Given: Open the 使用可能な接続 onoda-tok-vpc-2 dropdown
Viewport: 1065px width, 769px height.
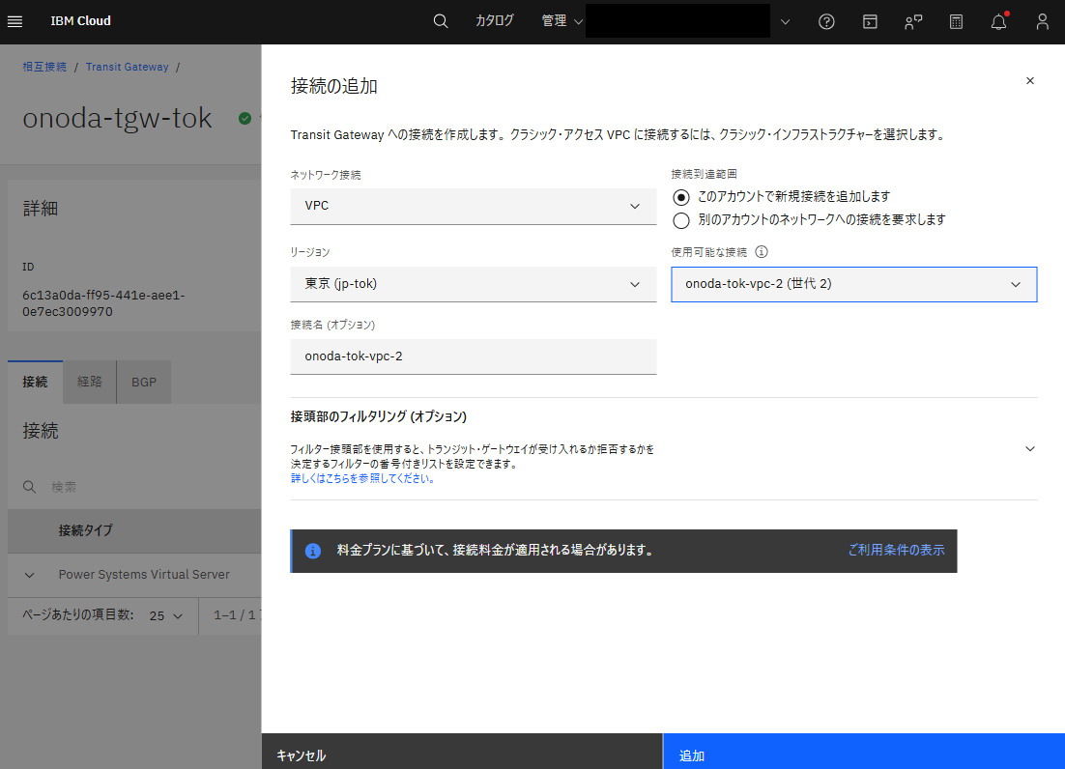Looking at the screenshot, I should point(853,284).
